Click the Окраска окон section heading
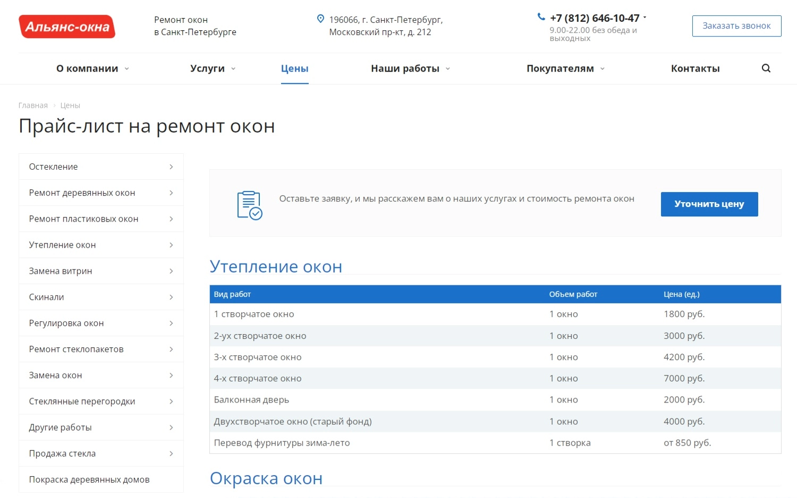The width and height of the screenshot is (797, 498). coord(266,478)
